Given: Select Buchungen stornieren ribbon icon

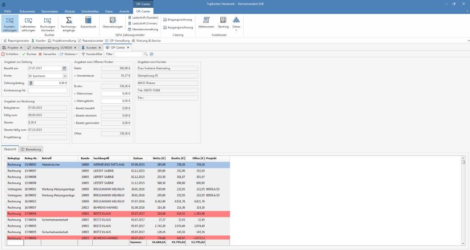Looking at the screenshot, I should (47, 24).
